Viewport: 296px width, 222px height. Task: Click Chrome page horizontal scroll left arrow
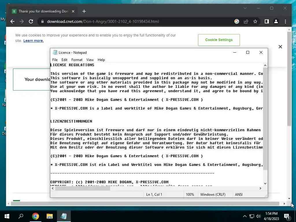point(8,204)
